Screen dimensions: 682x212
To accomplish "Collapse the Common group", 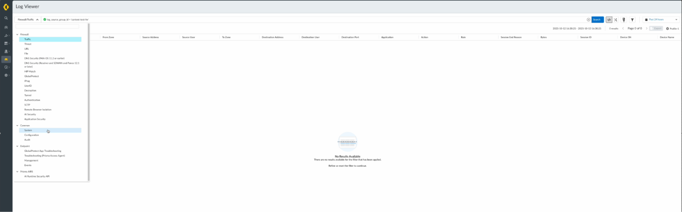I will click(17, 126).
